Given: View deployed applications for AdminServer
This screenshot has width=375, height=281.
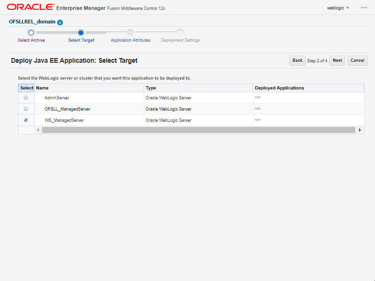Looking at the screenshot, I should [x=258, y=97].
